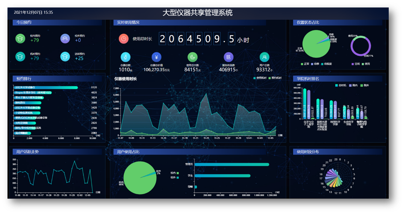Click the 机时预约 teal icon
The width and height of the screenshot is (404, 214).
[20, 57]
